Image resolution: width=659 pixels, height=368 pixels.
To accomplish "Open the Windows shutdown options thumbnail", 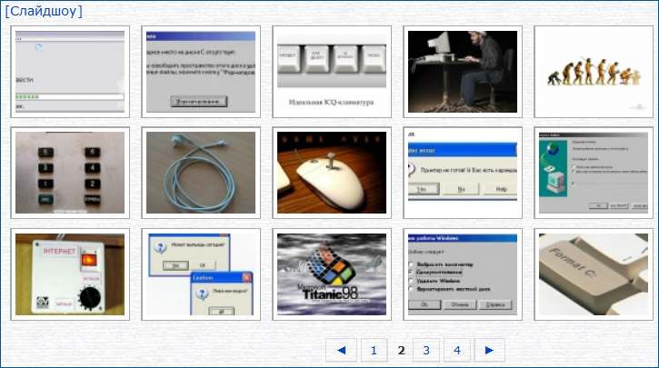I will click(463, 274).
